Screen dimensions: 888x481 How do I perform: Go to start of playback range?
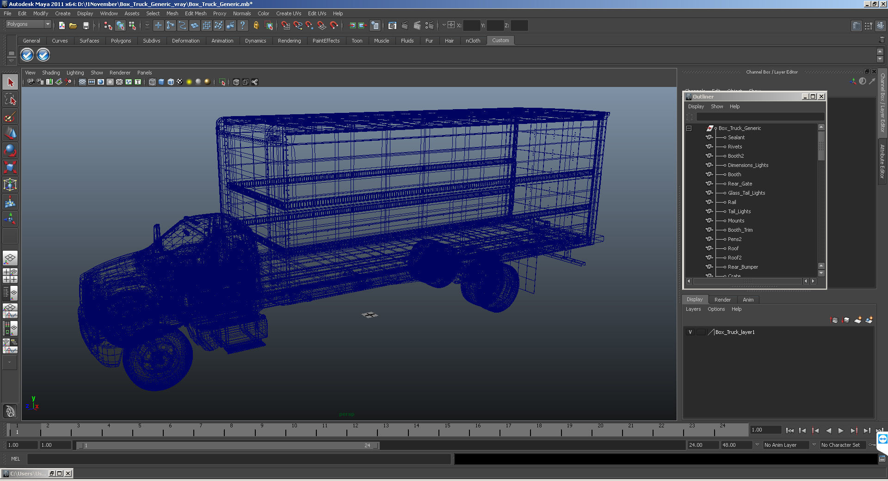790,431
